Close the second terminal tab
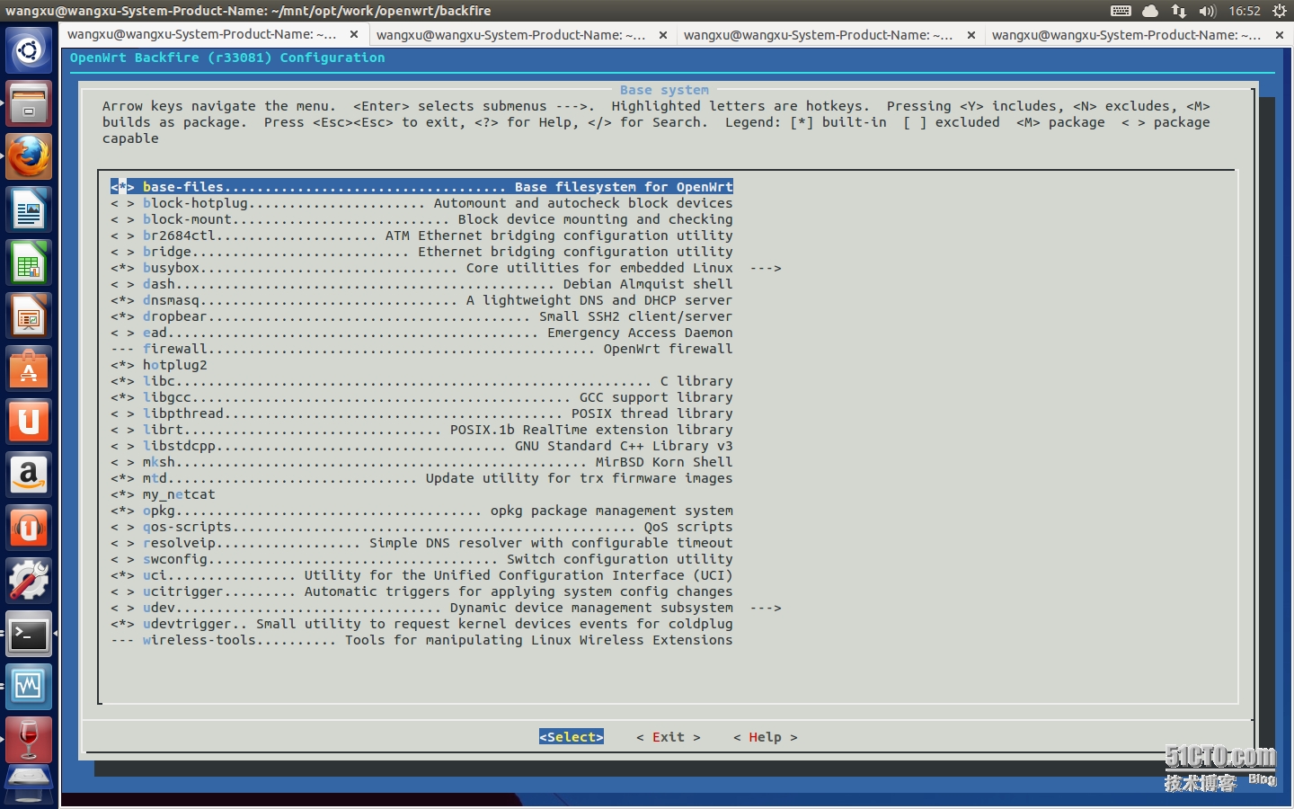The image size is (1294, 809). pyautogui.click(x=663, y=35)
